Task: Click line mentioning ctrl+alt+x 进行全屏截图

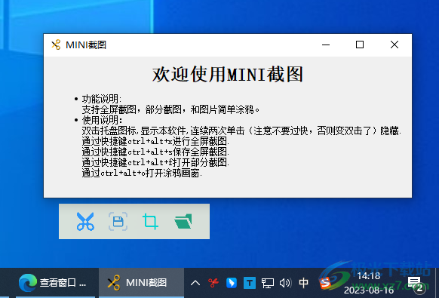Action: click(155, 141)
